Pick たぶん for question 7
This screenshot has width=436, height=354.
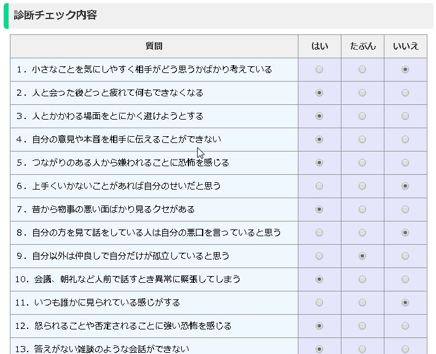362,209
